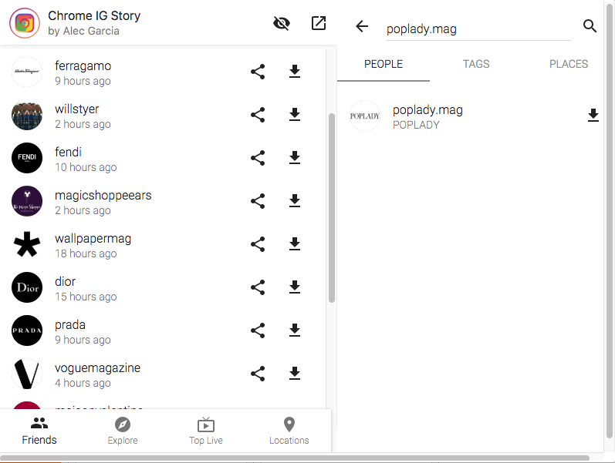Click the friends list vertical scrollbar
The height and width of the screenshot is (463, 615).
(332, 208)
